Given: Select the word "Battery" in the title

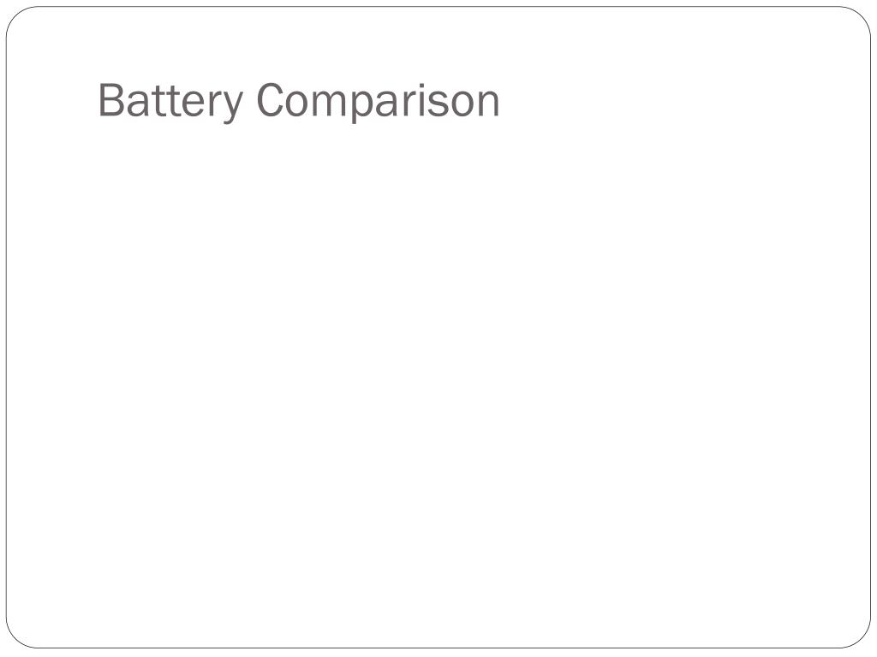Looking at the screenshot, I should 170,101.
